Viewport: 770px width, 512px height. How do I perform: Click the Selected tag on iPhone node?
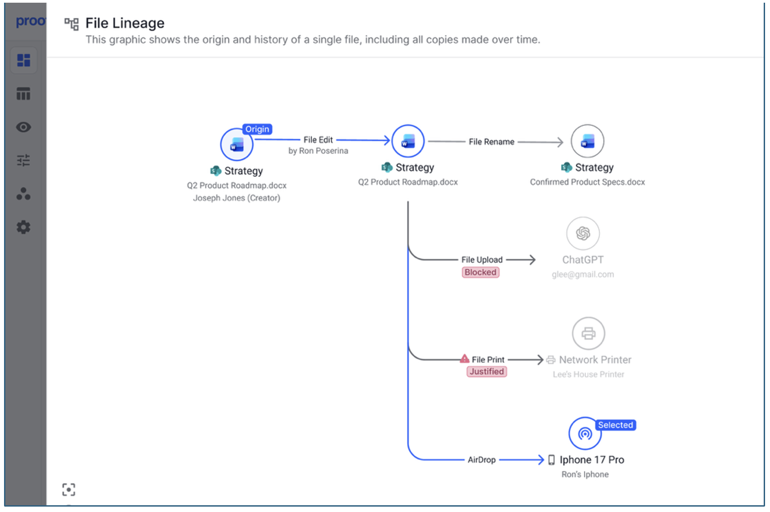[x=615, y=425]
